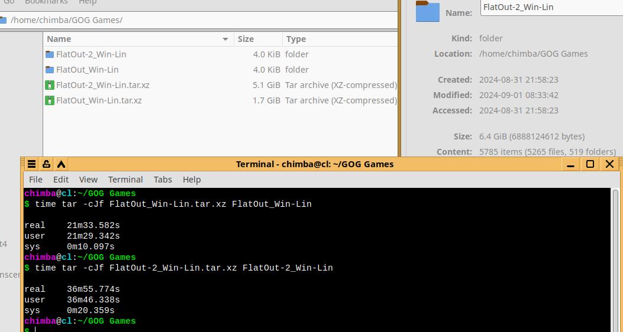Select the FlatOut-2_Win-Lin folder name
623x332 pixels.
pyautogui.click(x=91, y=54)
